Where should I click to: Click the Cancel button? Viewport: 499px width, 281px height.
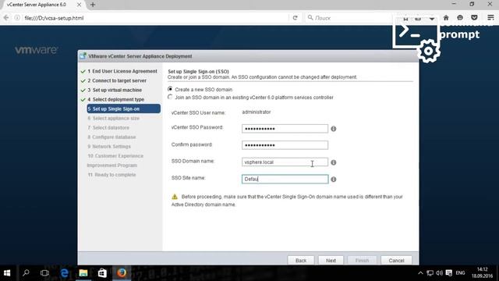[396, 260]
